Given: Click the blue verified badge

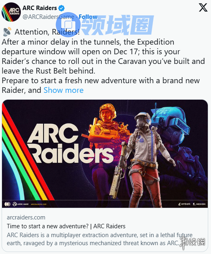Looking at the screenshot, I should (61, 8).
